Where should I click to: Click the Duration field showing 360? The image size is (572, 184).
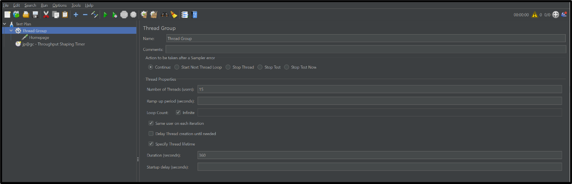[x=380, y=155]
